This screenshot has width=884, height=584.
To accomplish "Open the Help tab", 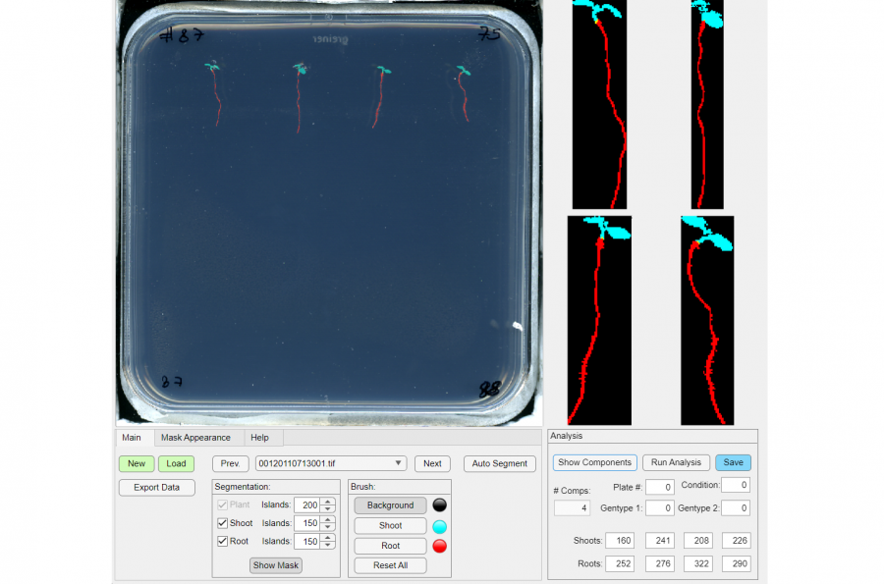I will pyautogui.click(x=259, y=438).
